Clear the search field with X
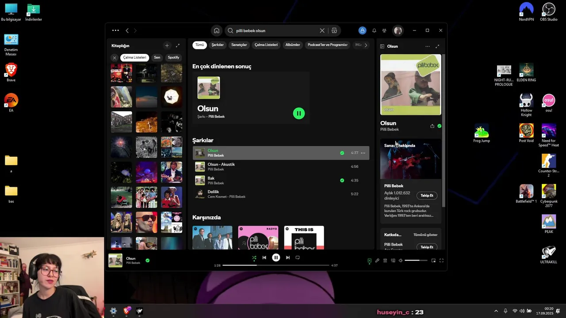 point(322,30)
